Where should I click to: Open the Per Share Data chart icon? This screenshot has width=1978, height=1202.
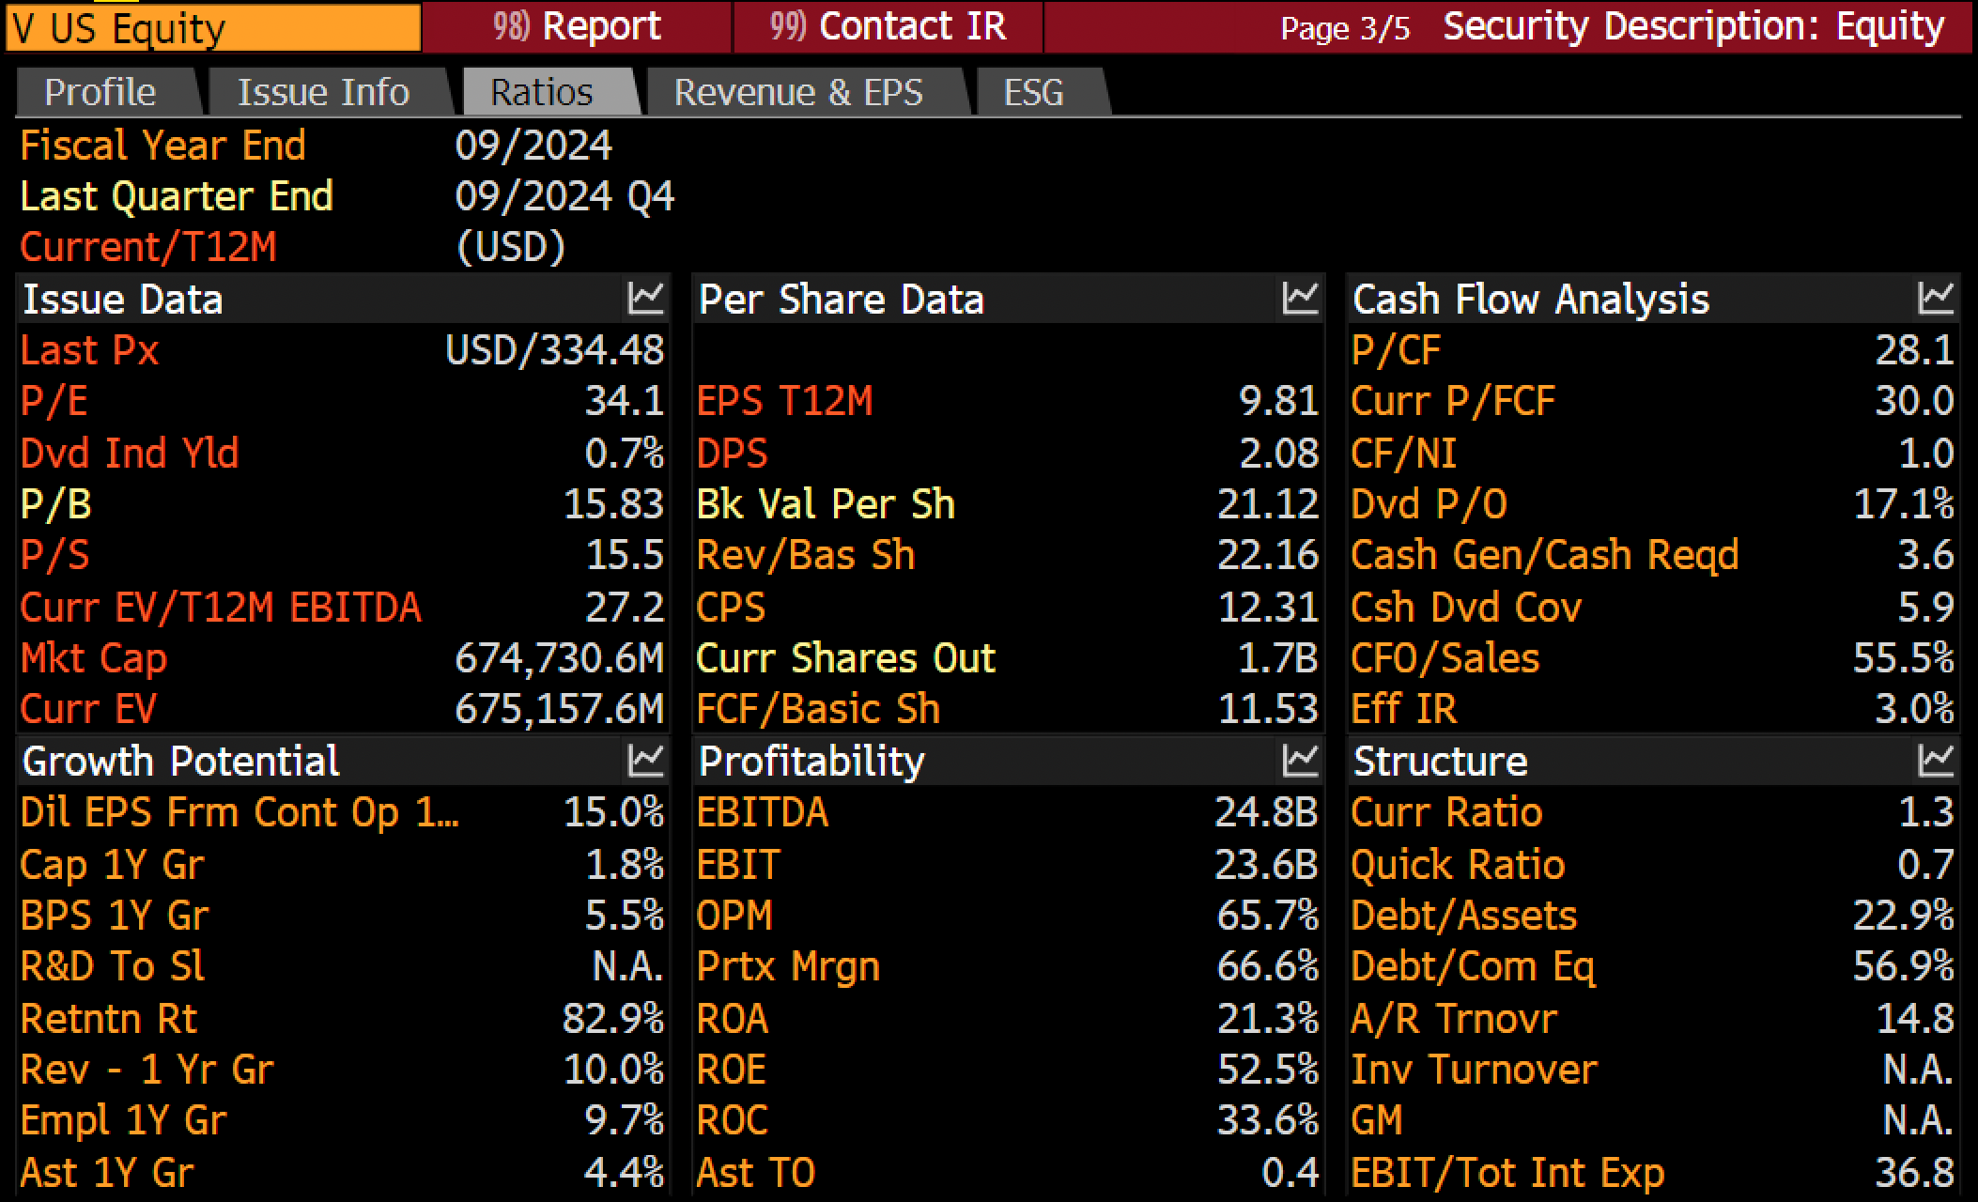click(1300, 299)
